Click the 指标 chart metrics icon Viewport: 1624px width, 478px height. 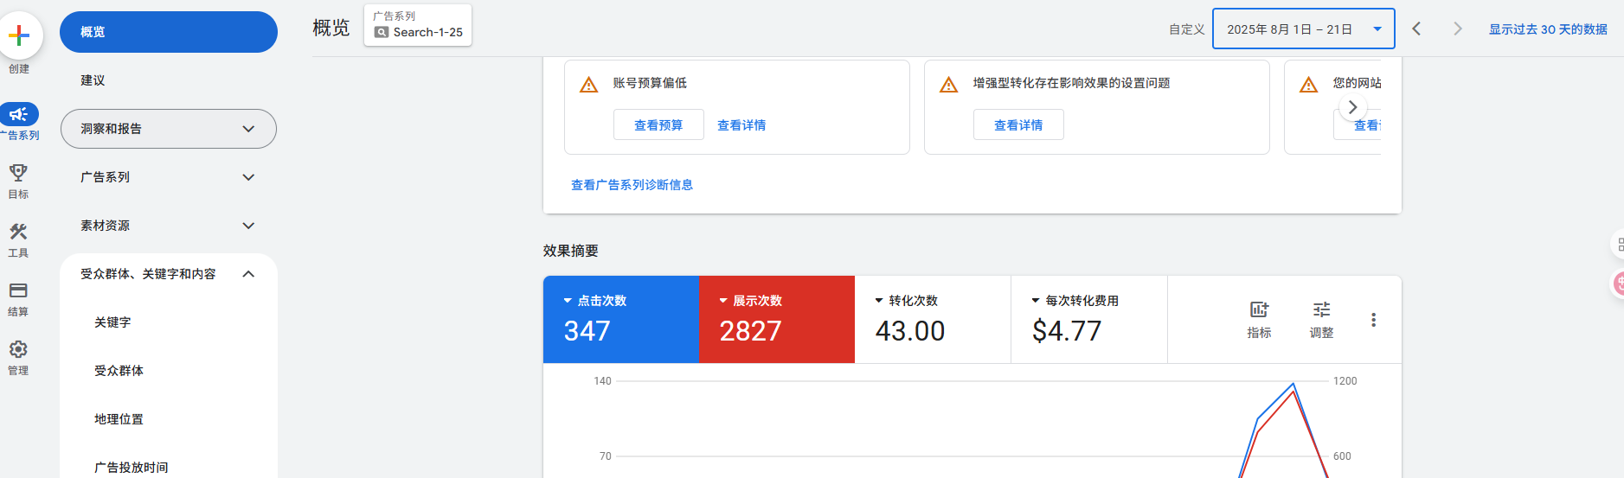1259,309
